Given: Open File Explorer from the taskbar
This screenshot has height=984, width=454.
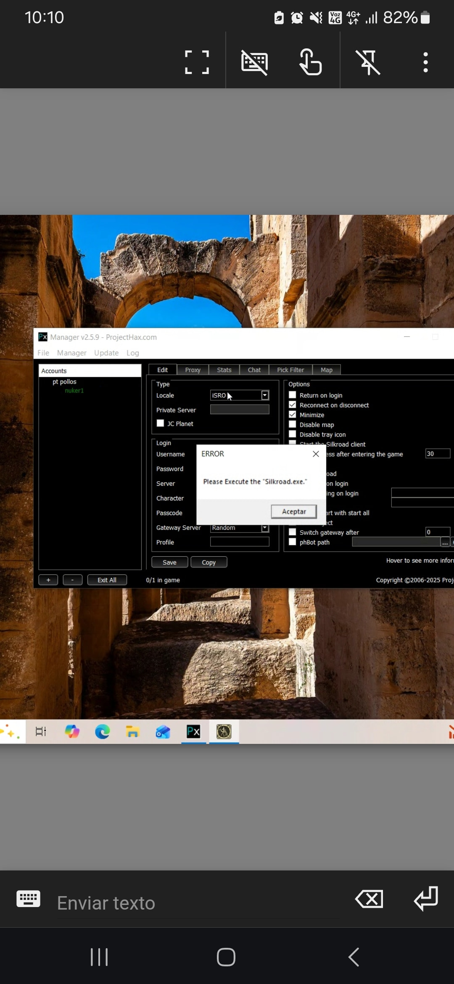Looking at the screenshot, I should point(132,732).
